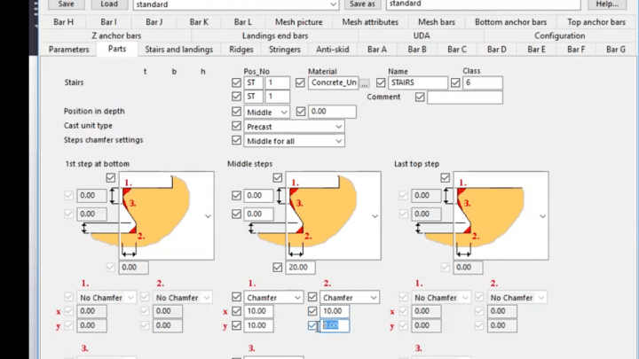This screenshot has width=639, height=359.
Task: Open Last top step chamfer 2 'No Chamfer' dropdown
Action: click(517, 298)
